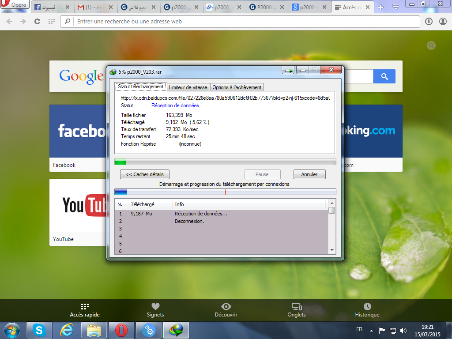
Task: Click the Pause button
Action: pyautogui.click(x=262, y=174)
